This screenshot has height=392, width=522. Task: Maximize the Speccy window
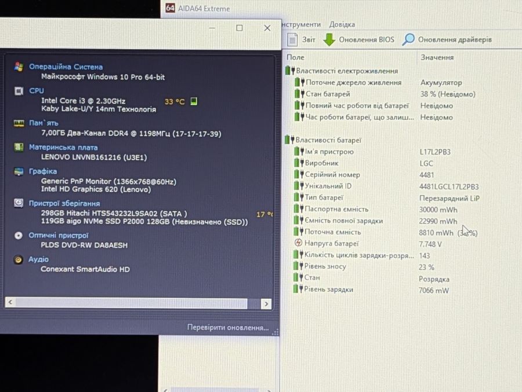(239, 28)
